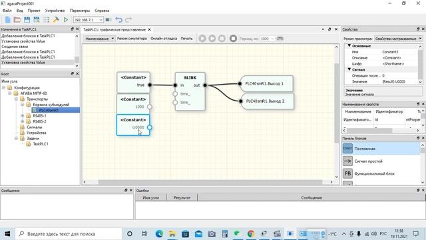426x240 pixels.
Task: Expand the RS485-1 tree node
Action: [23, 116]
